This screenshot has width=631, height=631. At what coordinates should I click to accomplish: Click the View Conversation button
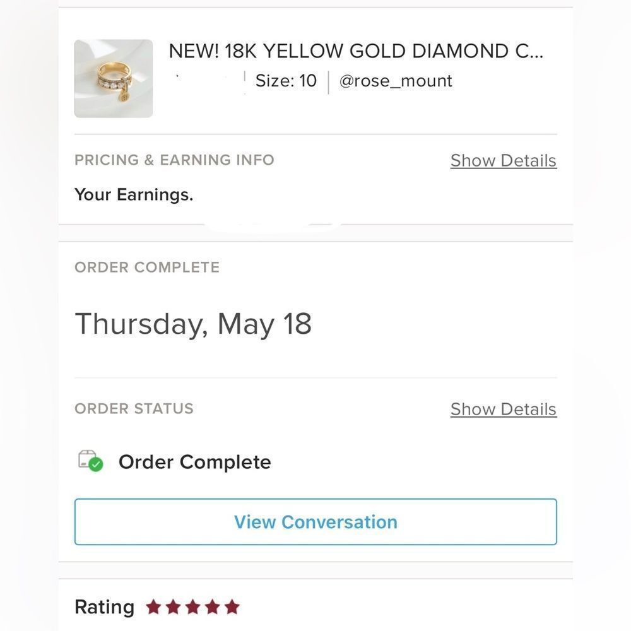[x=315, y=522]
